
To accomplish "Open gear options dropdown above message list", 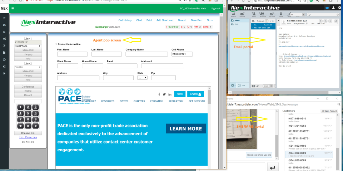I will (x=254, y=21).
